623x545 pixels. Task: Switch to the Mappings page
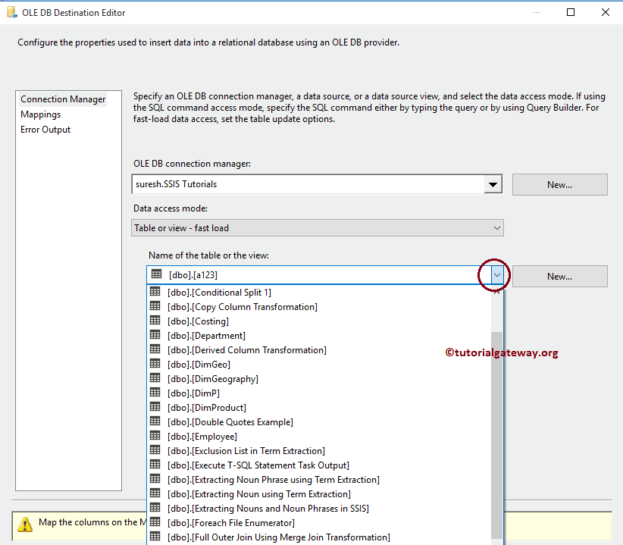pyautogui.click(x=40, y=114)
